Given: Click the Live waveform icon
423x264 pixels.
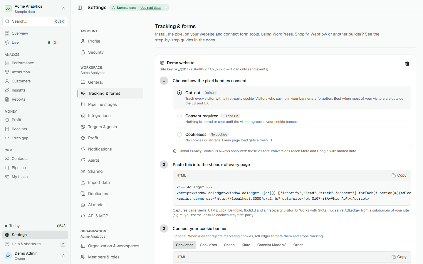Looking at the screenshot, I should pyautogui.click(x=7, y=43).
